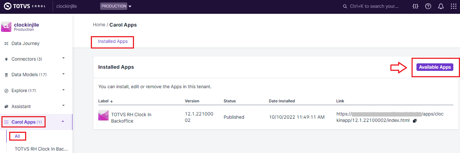Click the Data Journey icon
Viewport: 460px width, 153px height.
pos(6,44)
